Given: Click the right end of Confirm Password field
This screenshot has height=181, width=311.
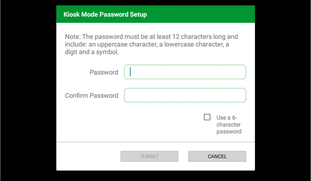Looking at the screenshot, I should click(240, 95).
